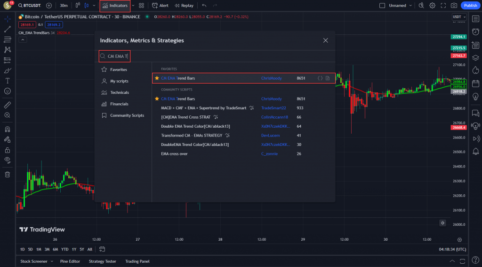Expand the Unnamed layout dropdown
Screen dimensions: 482x267
click(410, 6)
